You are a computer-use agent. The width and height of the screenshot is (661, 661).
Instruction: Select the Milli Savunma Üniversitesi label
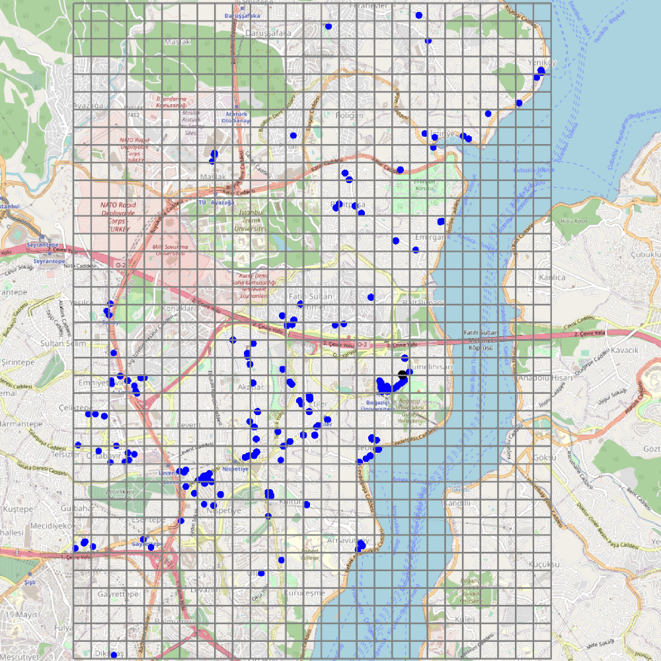[x=171, y=250]
